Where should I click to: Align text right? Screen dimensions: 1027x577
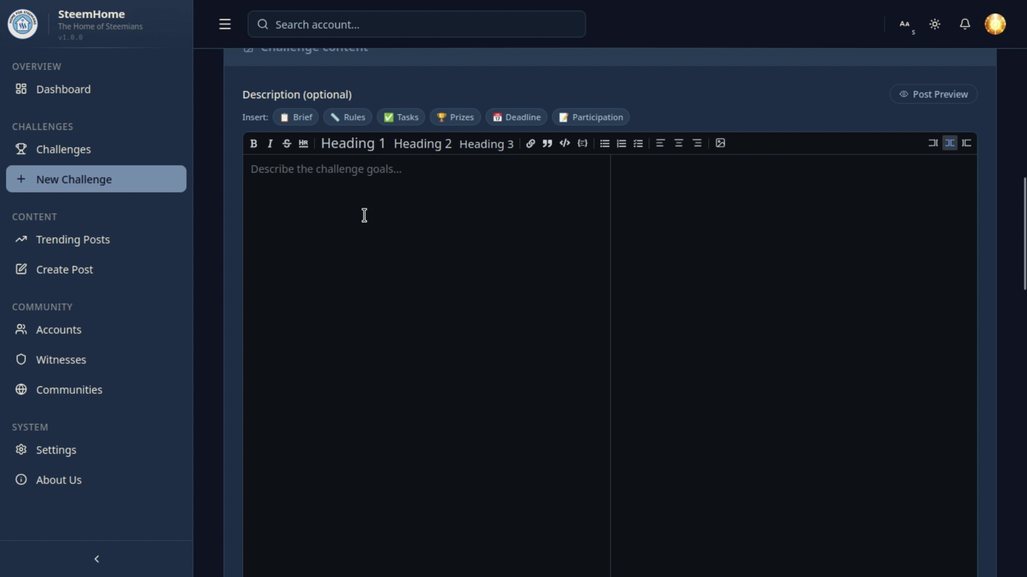tap(696, 143)
